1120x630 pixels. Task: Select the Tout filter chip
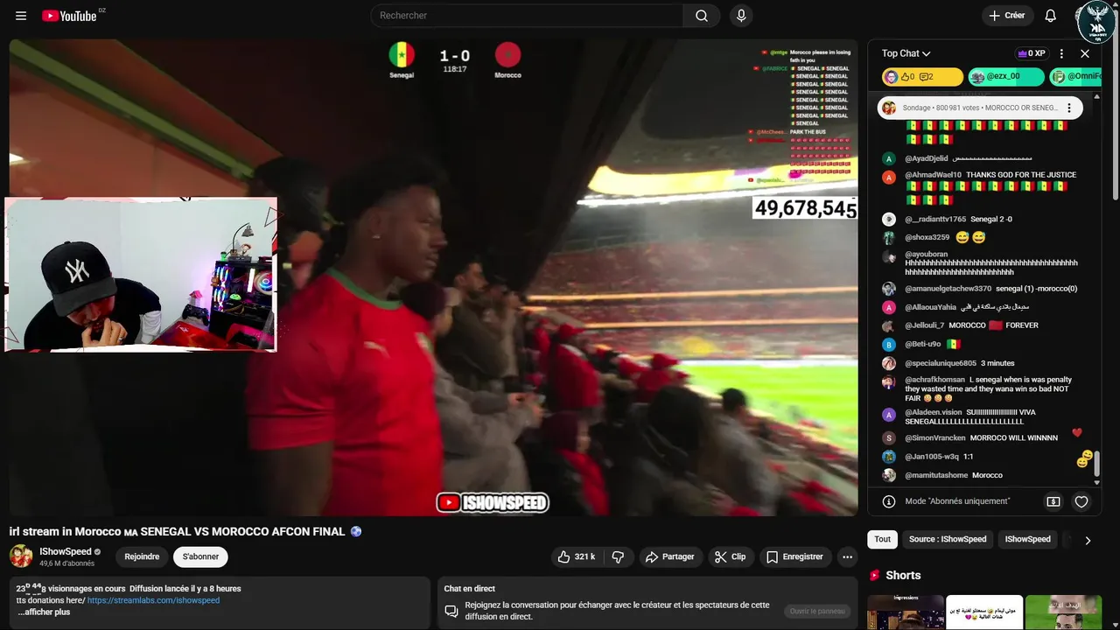pyautogui.click(x=883, y=539)
